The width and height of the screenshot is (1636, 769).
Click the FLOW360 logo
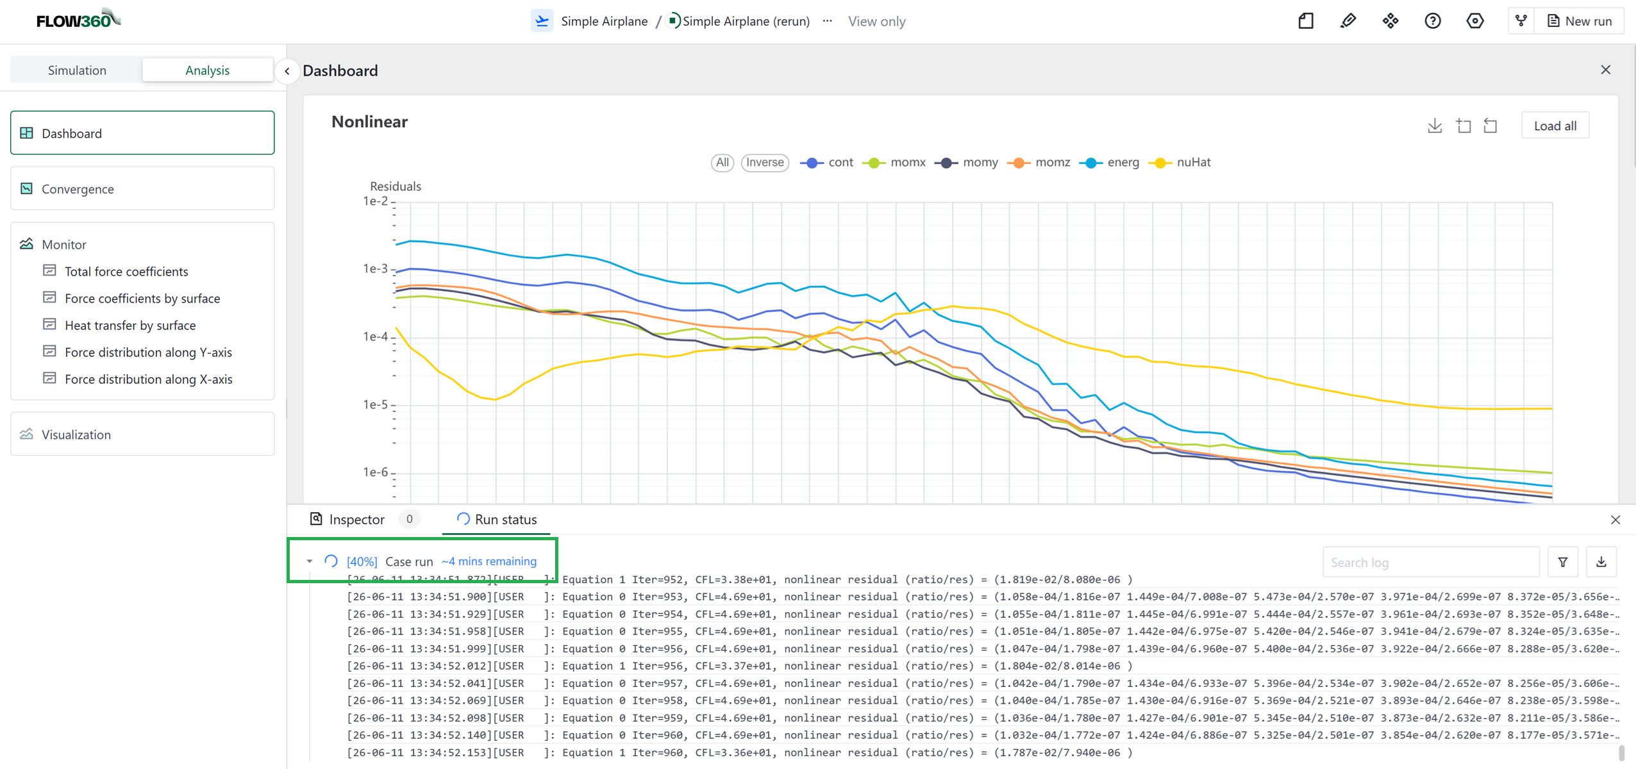tap(78, 19)
